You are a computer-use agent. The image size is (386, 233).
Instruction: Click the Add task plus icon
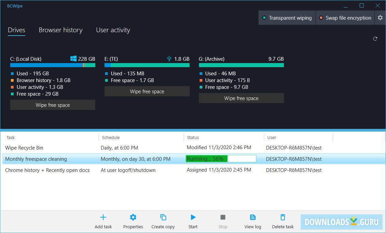click(x=103, y=217)
